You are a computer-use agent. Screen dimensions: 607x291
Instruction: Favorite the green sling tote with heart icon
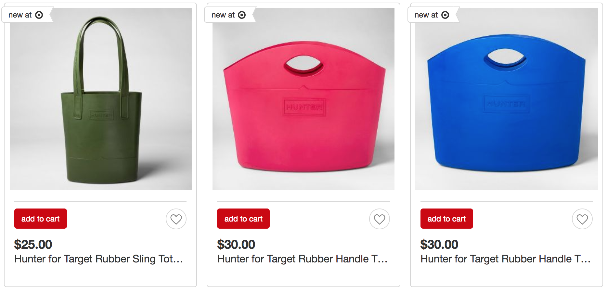coord(176,219)
